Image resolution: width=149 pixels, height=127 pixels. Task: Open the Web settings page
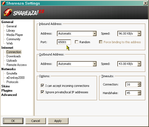(x=9, y=43)
